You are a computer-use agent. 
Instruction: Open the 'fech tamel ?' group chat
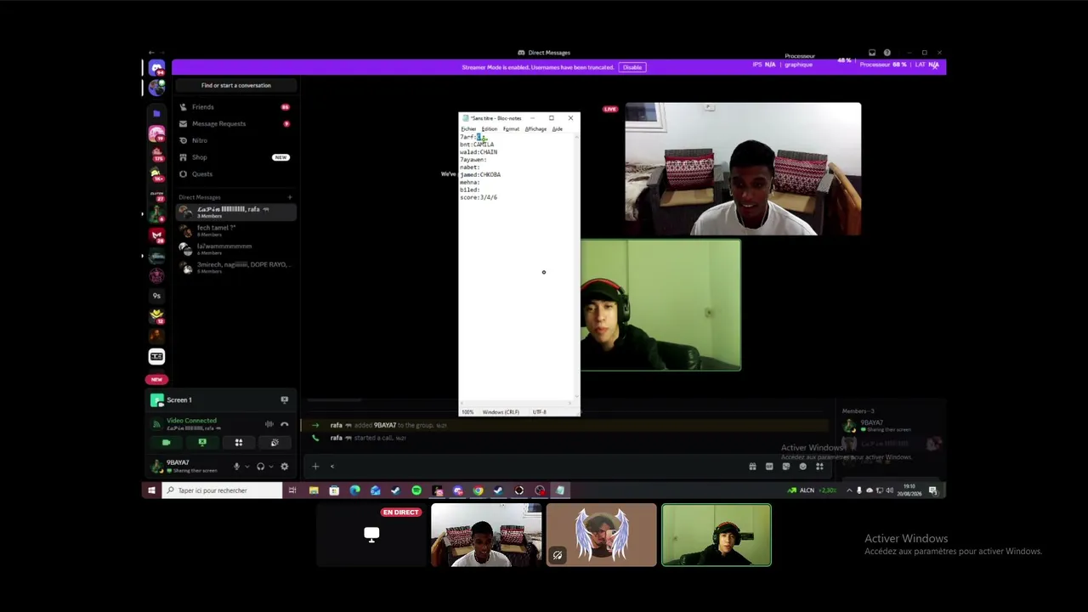coord(235,229)
